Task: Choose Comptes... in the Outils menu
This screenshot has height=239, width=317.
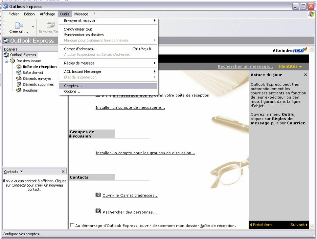Action: tap(108, 86)
